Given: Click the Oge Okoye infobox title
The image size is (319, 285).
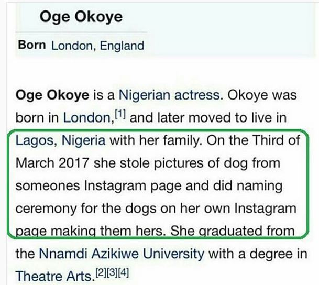Looking at the screenshot, I should click(x=80, y=17).
